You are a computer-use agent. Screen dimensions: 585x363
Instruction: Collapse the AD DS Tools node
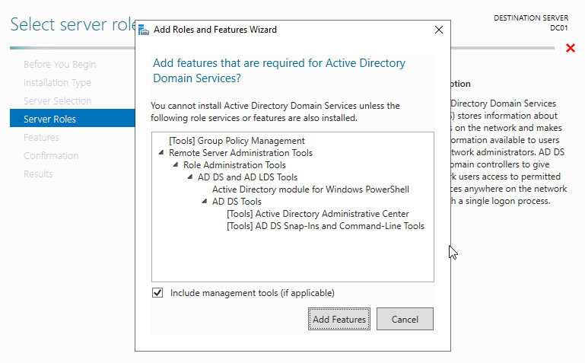point(205,201)
